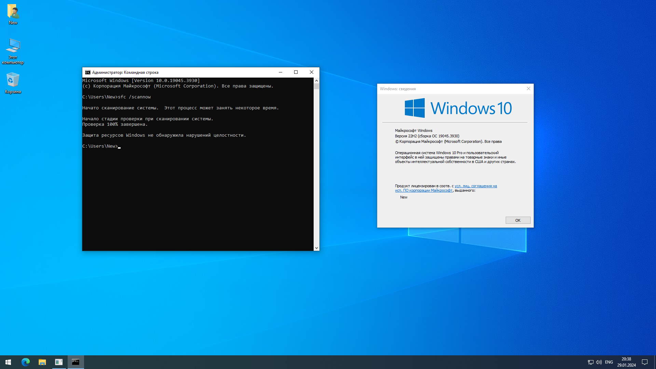Open clock and date flyout
The width and height of the screenshot is (656, 369).
click(x=626, y=362)
